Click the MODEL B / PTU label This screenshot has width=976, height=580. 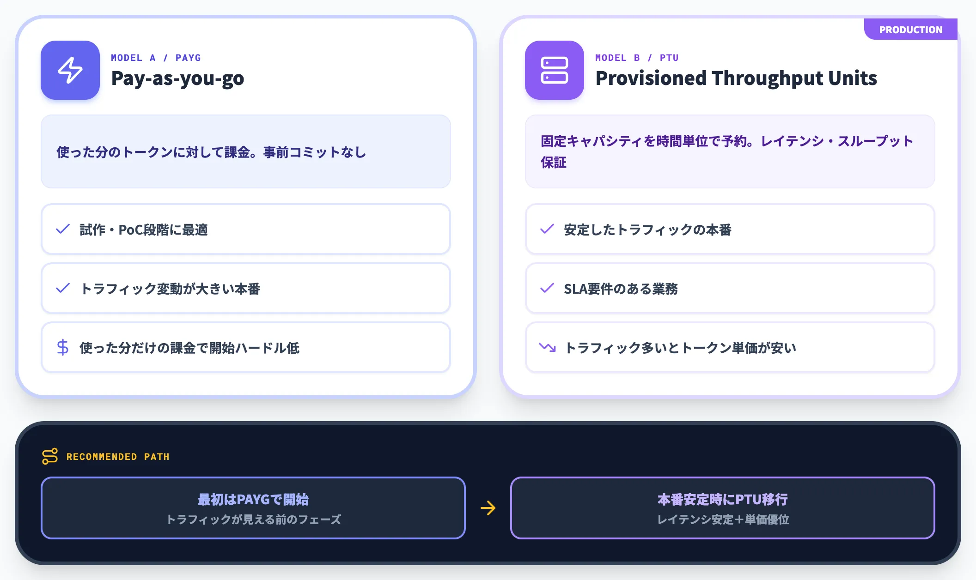(x=637, y=58)
